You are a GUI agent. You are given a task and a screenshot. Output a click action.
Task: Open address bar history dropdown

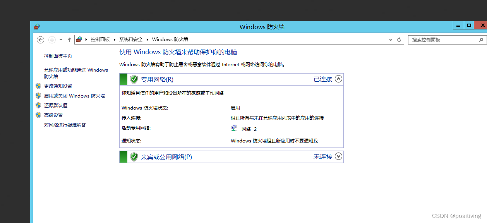(x=391, y=39)
